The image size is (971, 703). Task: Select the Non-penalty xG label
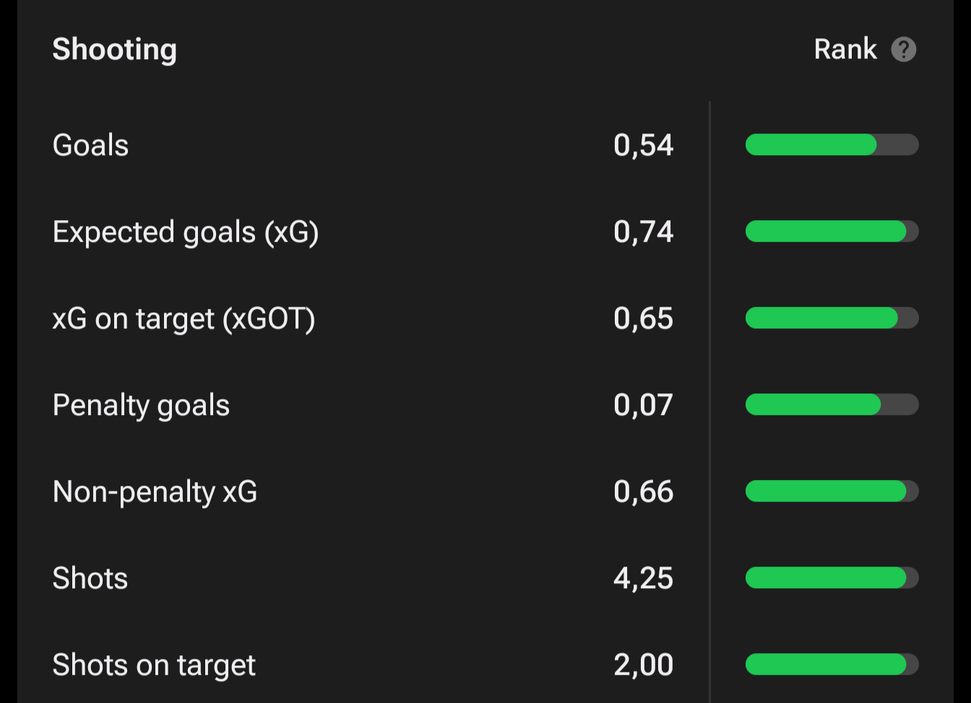pyautogui.click(x=155, y=492)
